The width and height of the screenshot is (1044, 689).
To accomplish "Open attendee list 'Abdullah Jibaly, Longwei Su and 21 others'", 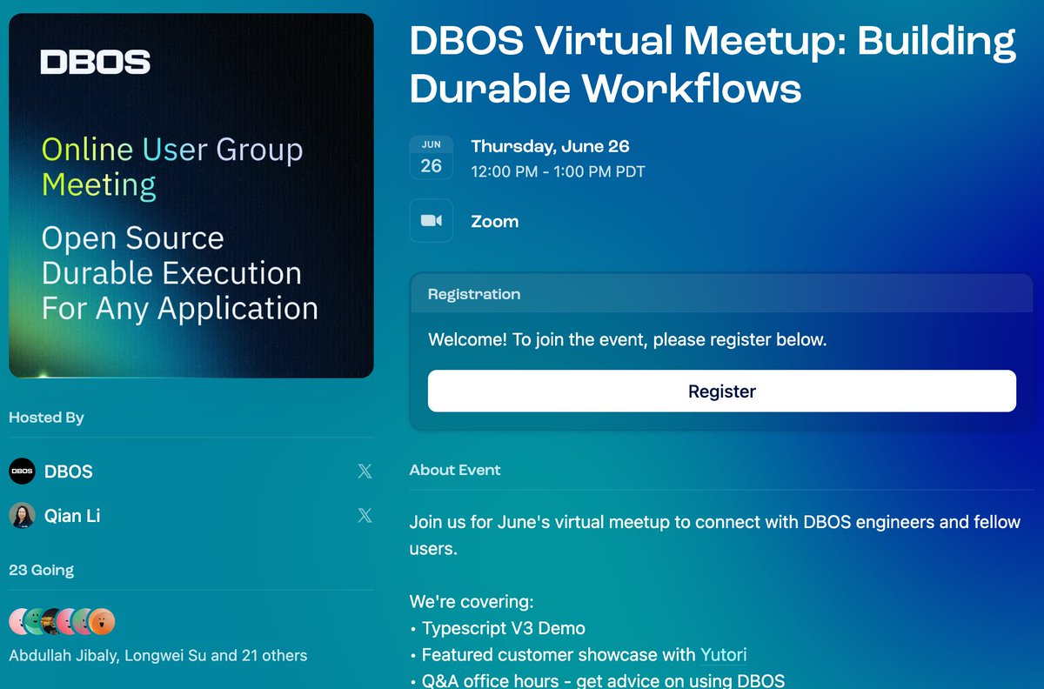I will [157, 655].
